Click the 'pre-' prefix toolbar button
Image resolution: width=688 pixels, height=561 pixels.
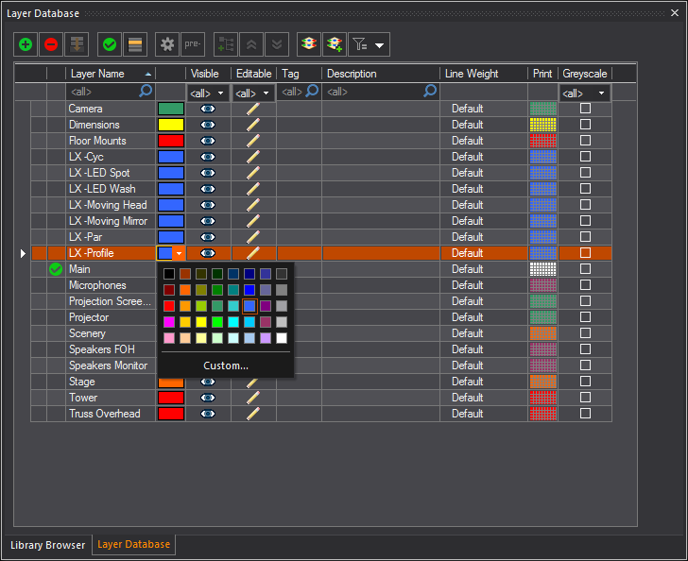click(x=192, y=43)
